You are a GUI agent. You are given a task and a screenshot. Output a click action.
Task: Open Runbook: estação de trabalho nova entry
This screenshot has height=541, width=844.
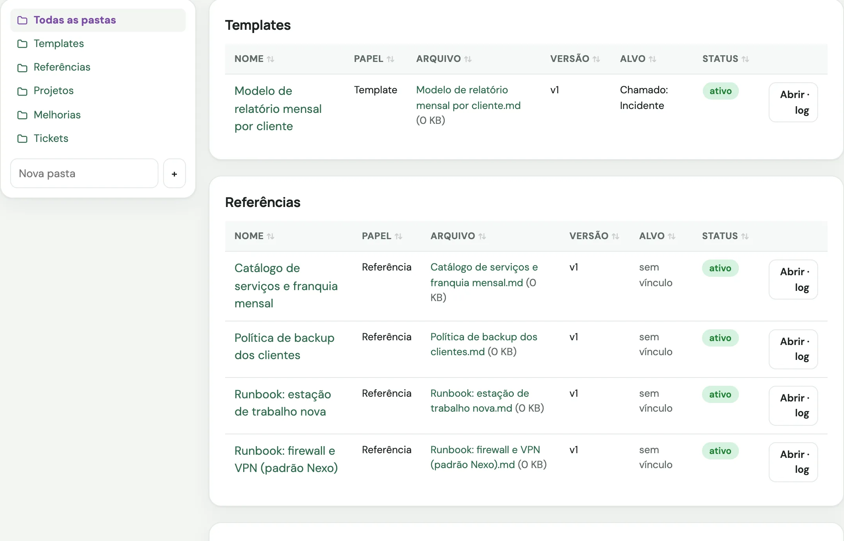coord(283,403)
